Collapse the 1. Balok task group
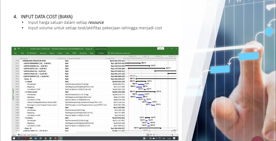The image size is (276, 141). [25, 82]
